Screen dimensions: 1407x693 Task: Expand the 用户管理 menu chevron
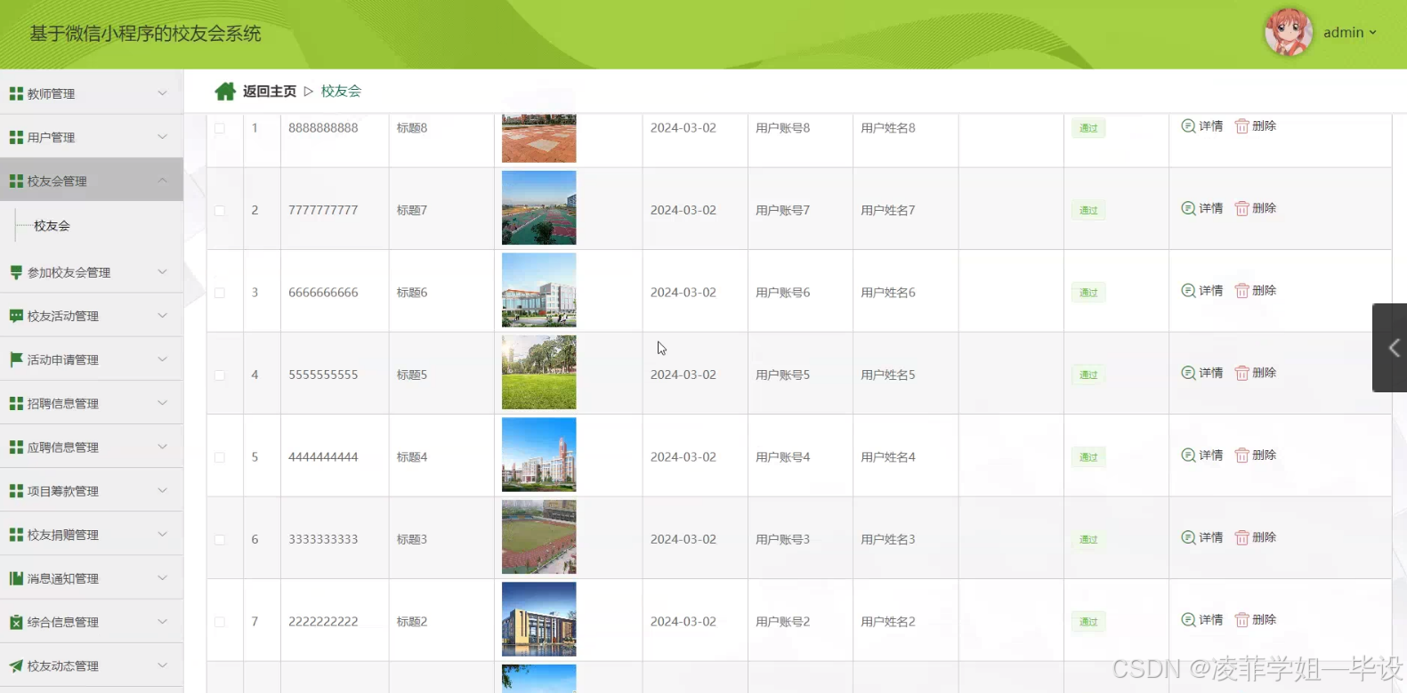tap(162, 136)
